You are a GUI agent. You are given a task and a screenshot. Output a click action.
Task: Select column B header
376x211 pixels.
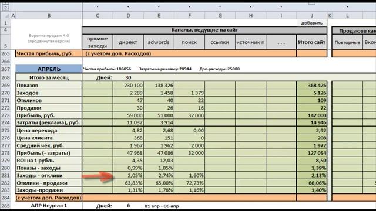(49, 16)
